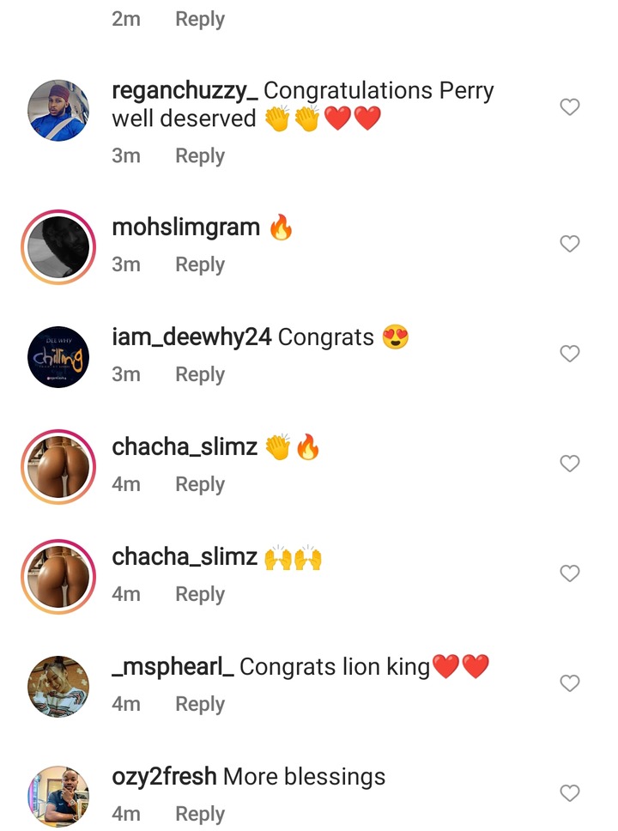Reply to iam_deewhy24's Congrats comment
Screen dimensions: 618x831
[x=200, y=374]
